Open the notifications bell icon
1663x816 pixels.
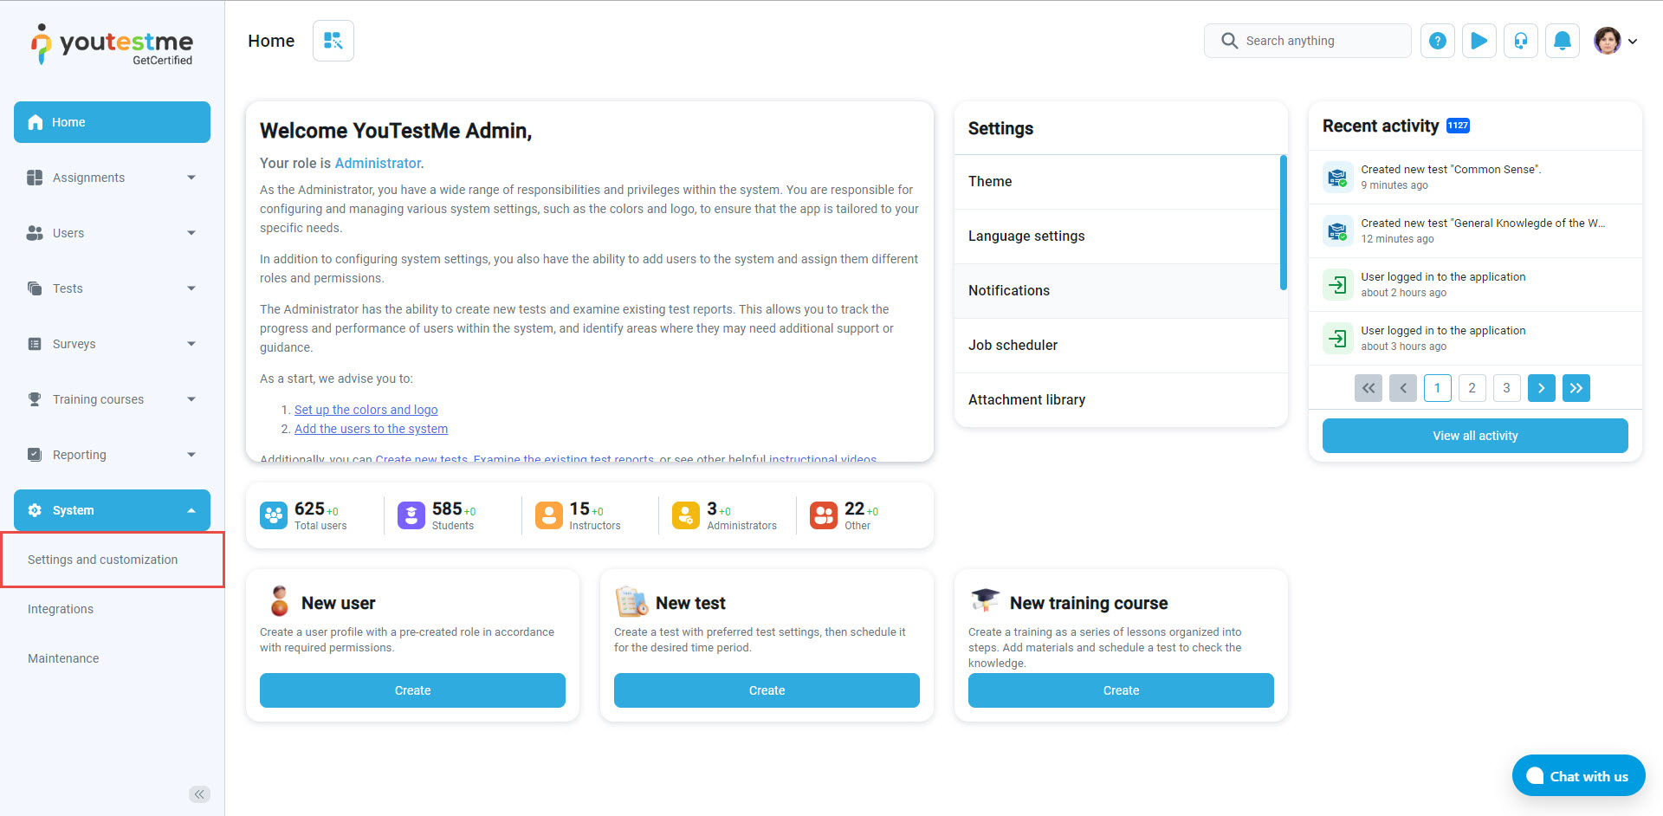[x=1563, y=41]
